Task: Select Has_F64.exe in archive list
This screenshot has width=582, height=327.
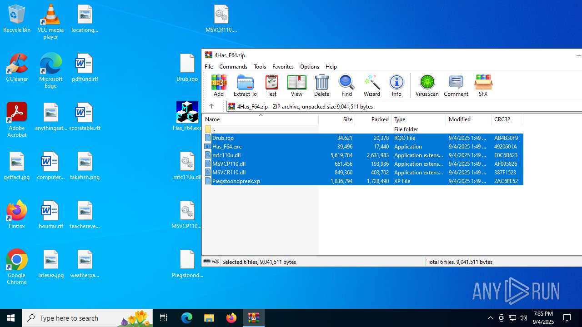Action: point(363,146)
